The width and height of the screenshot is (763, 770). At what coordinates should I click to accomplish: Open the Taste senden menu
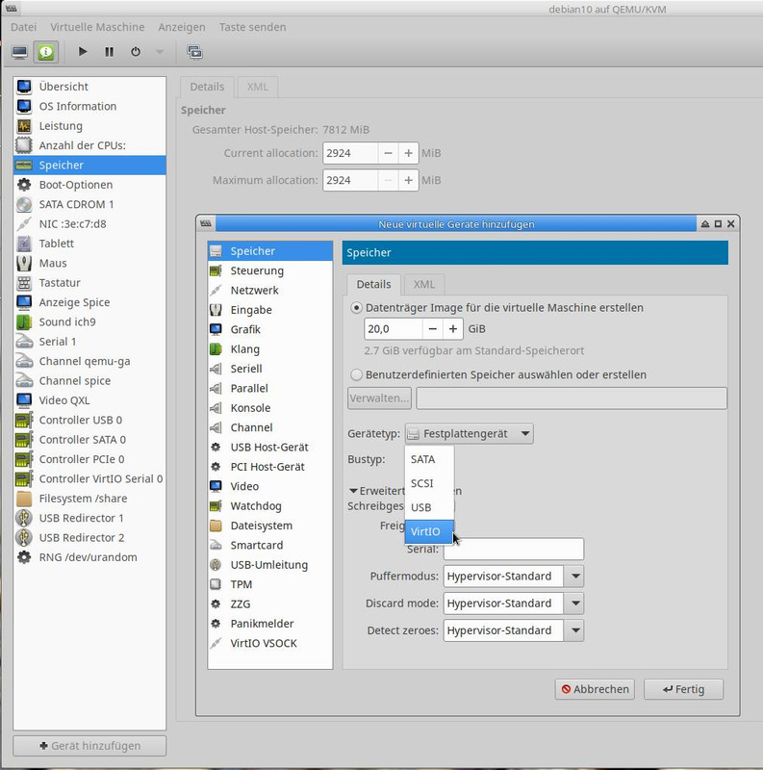pos(252,27)
